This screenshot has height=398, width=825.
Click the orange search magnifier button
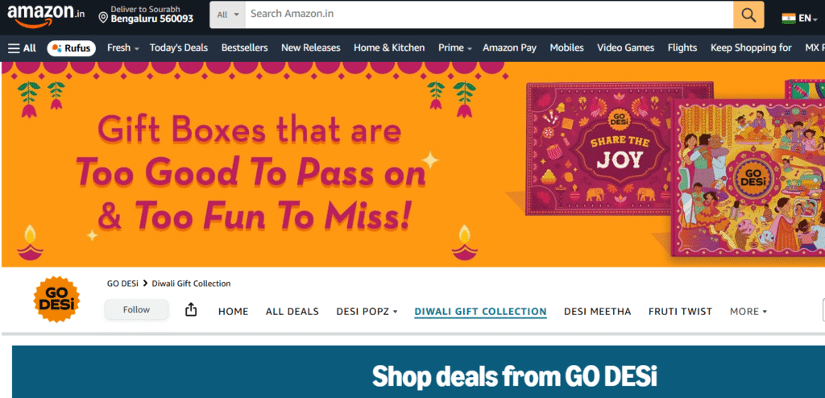coord(748,15)
